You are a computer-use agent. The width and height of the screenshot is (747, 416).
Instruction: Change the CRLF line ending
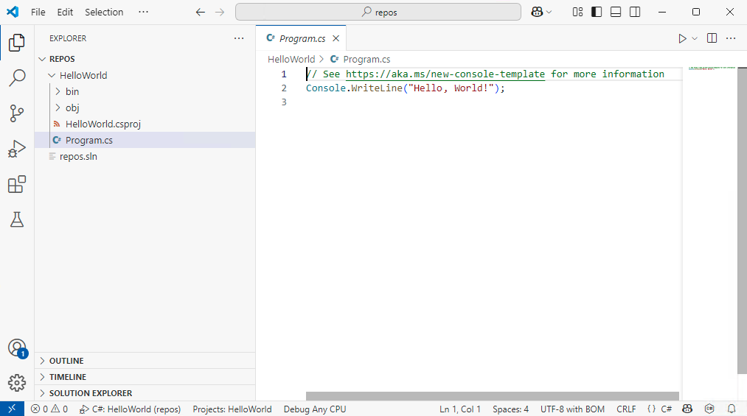626,409
